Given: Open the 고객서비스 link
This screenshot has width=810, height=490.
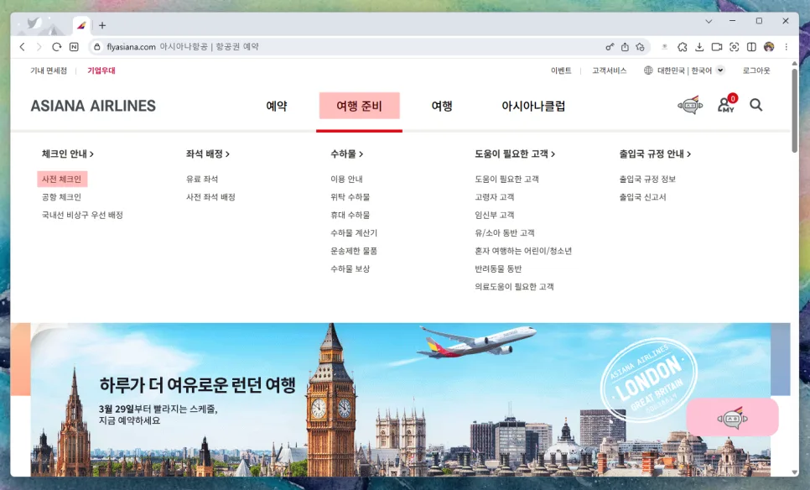Looking at the screenshot, I should coord(609,70).
